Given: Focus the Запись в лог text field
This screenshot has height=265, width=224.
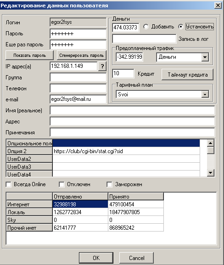Looking at the screenshot, I should tap(144, 39).
